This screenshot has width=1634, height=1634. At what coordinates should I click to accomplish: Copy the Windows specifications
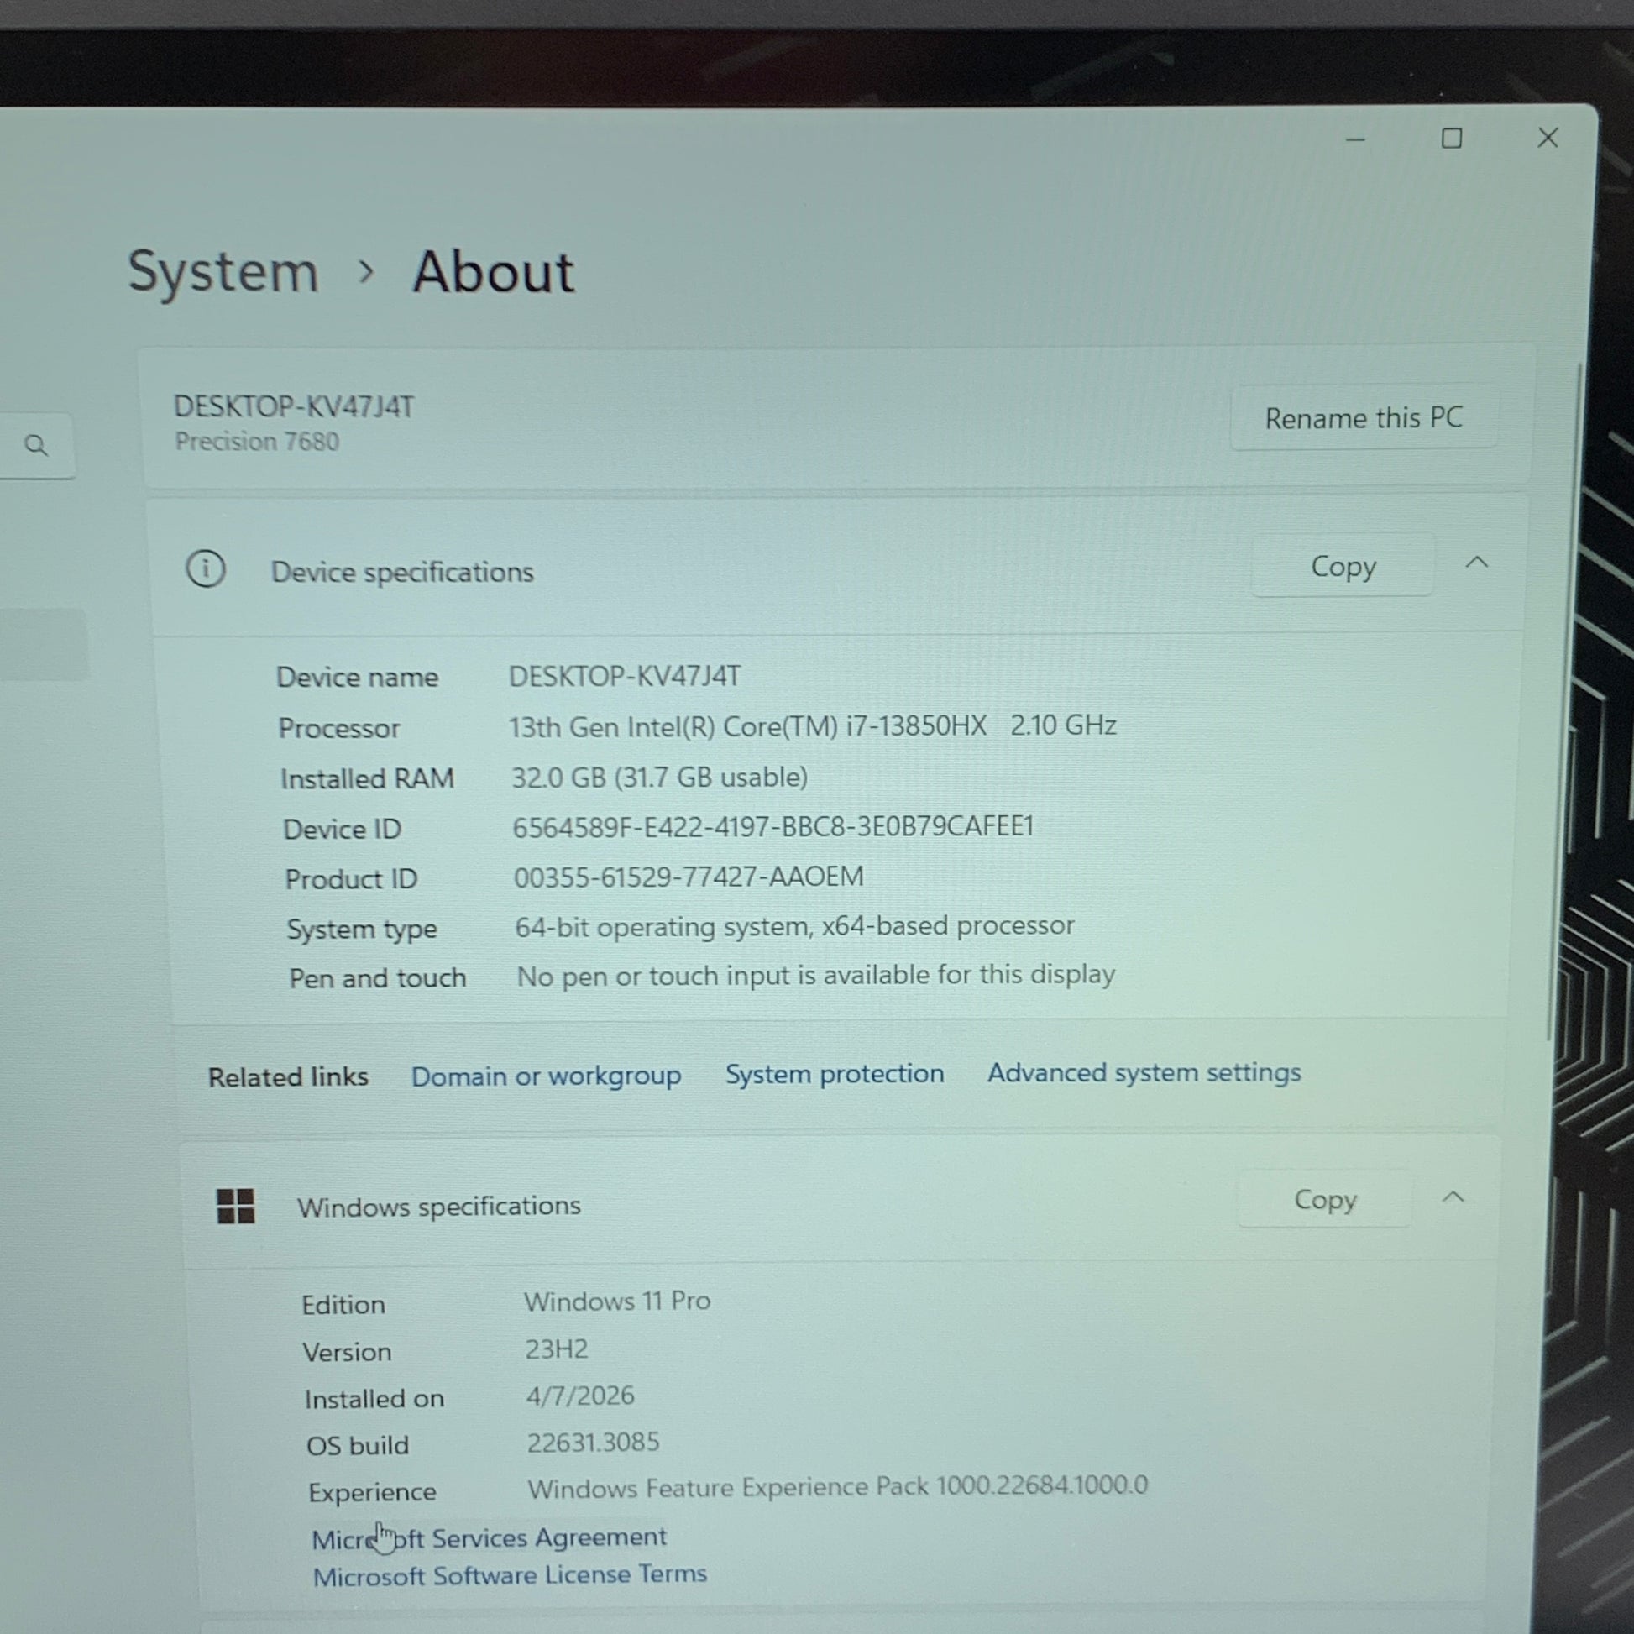pos(1324,1199)
